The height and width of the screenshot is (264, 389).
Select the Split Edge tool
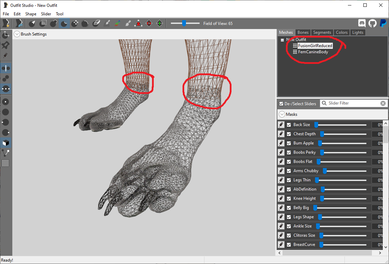(160, 24)
